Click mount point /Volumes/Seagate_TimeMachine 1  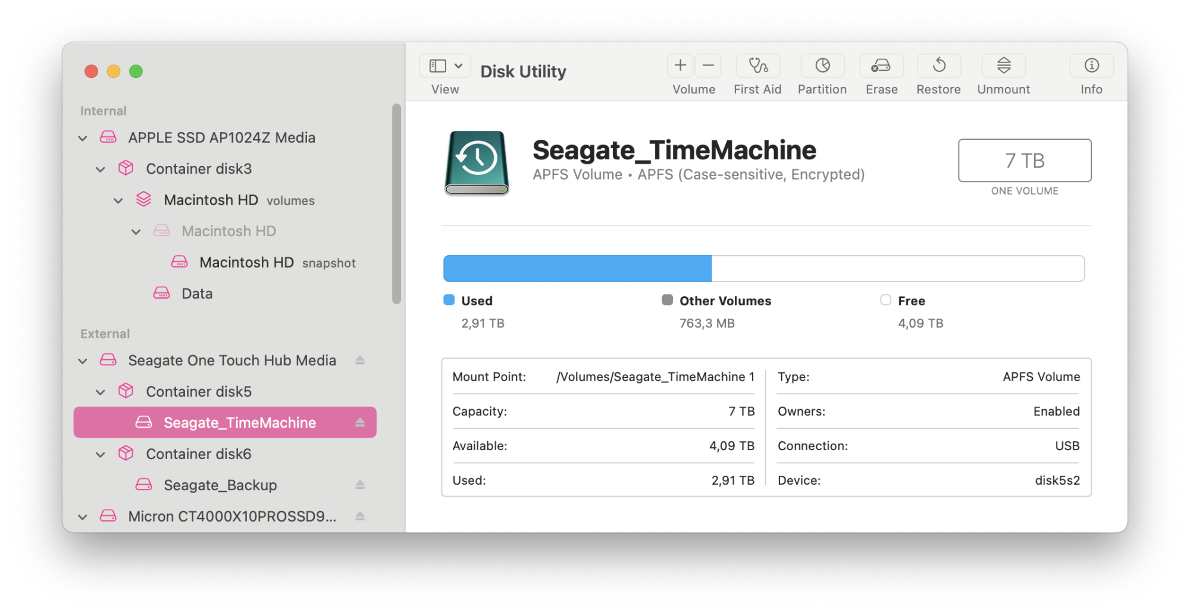[x=655, y=376]
